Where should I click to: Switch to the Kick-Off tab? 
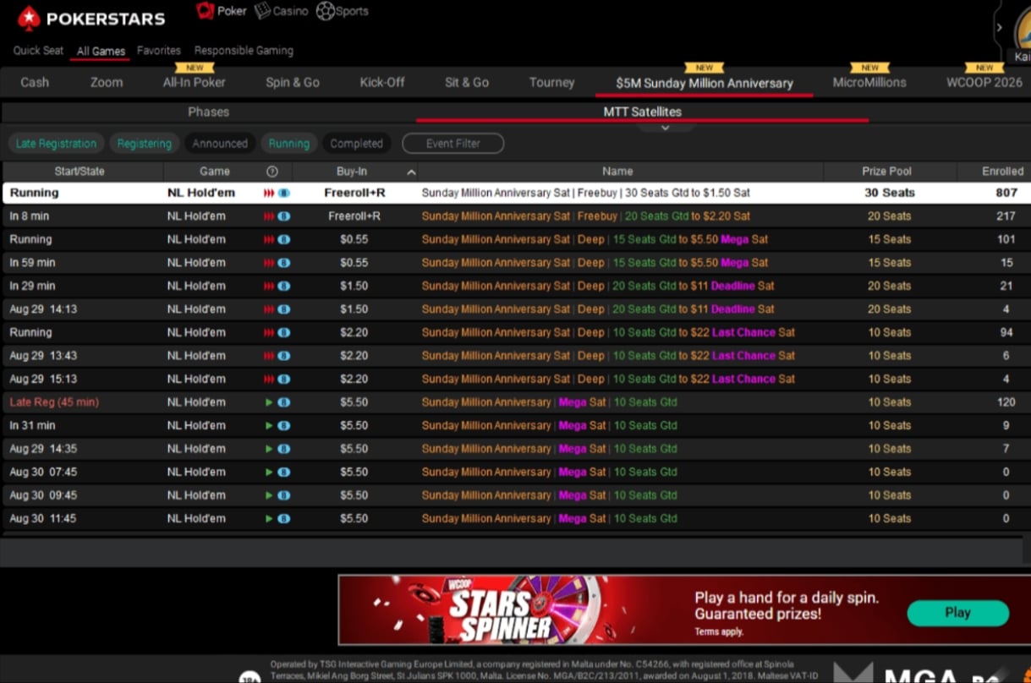coord(382,82)
